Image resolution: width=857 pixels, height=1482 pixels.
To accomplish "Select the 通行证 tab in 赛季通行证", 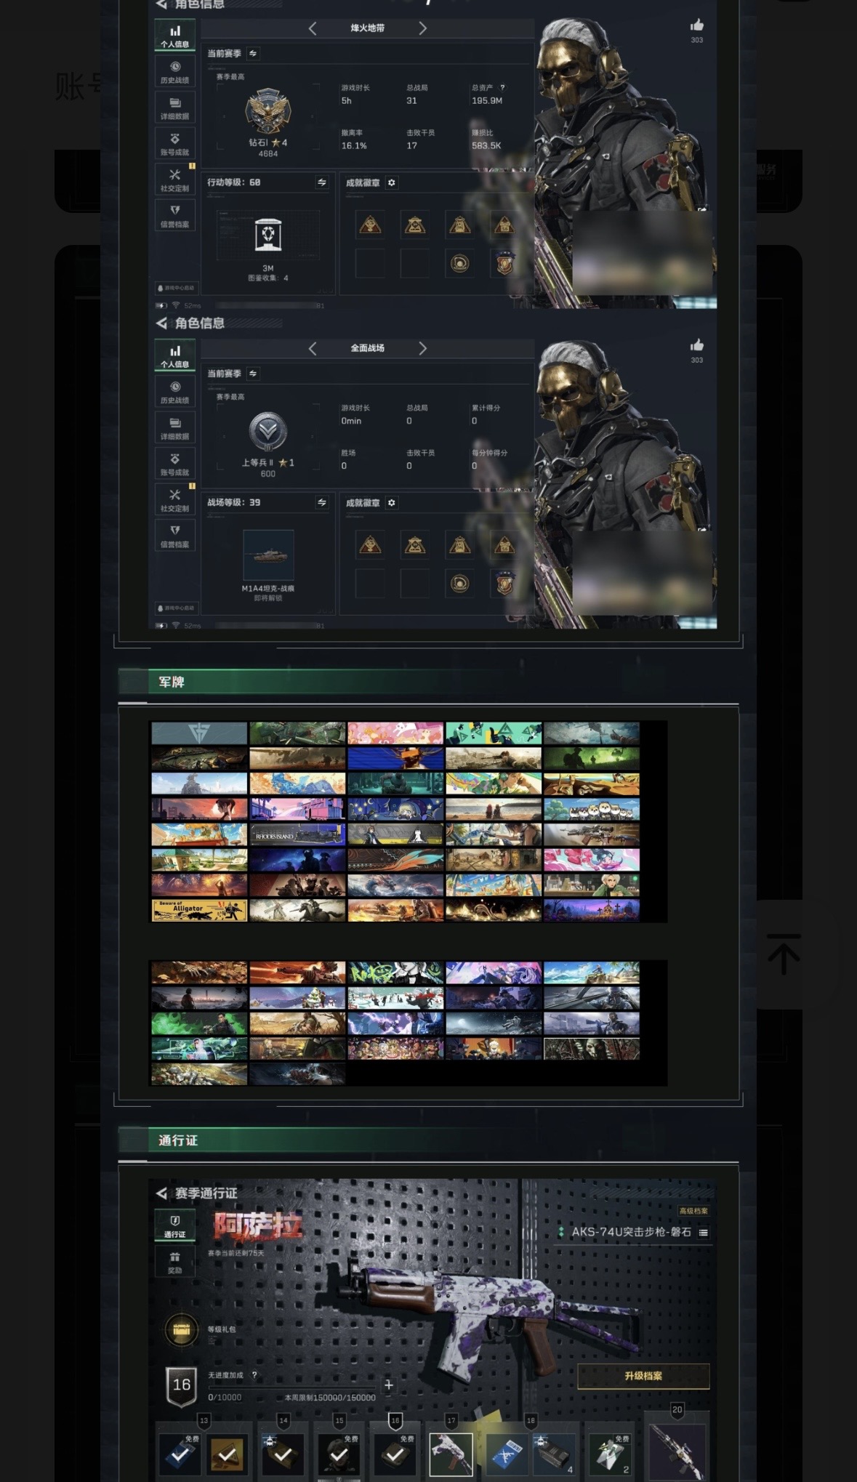I will (x=174, y=1225).
